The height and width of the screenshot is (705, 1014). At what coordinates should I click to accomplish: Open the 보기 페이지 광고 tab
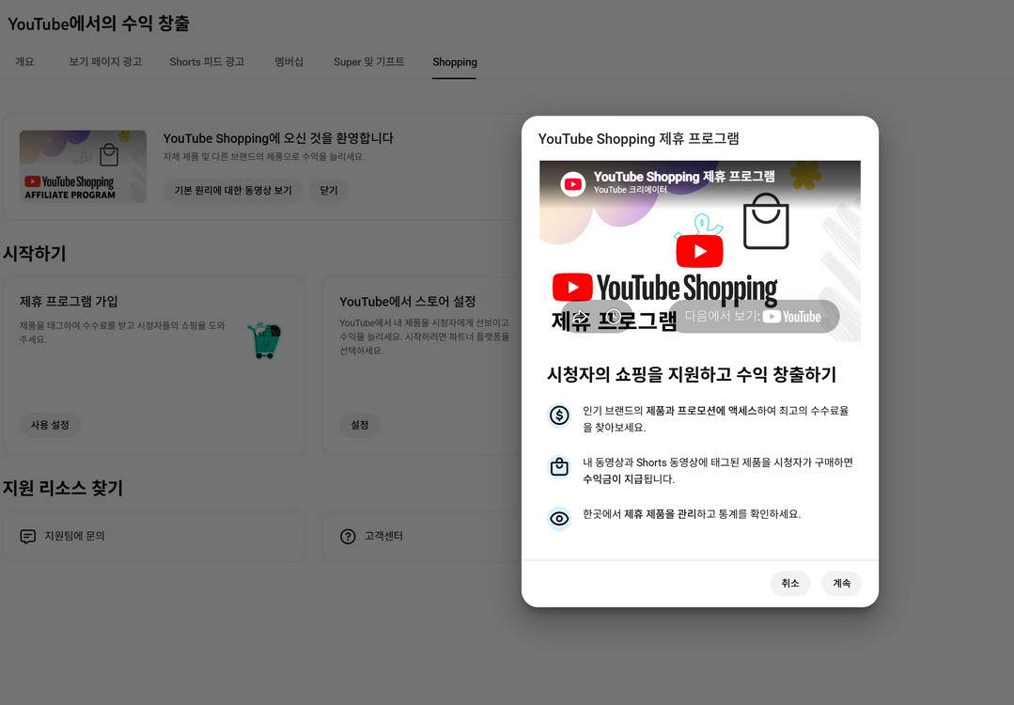coord(105,62)
